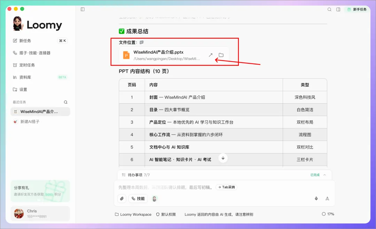Open 设置 in sidebar
376x229 pixels.
(x=40, y=90)
